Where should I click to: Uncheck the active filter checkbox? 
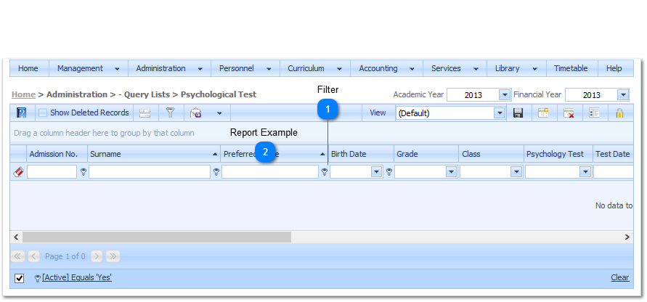coord(20,278)
